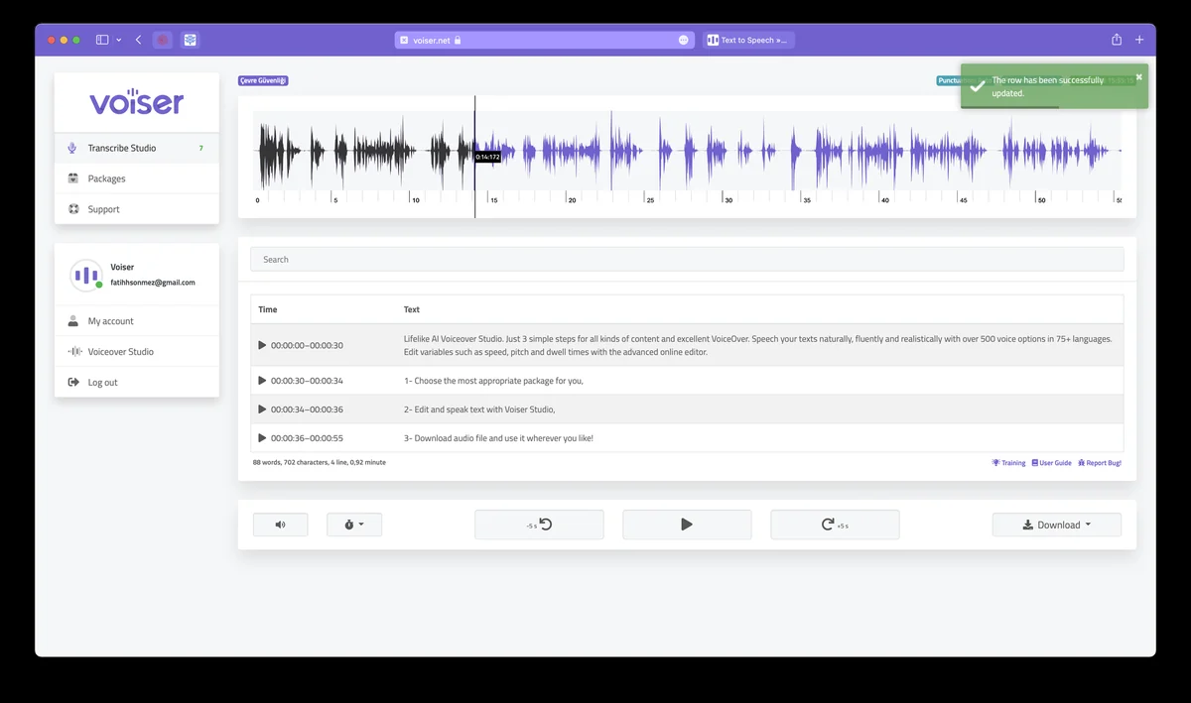Click the '3- Download audio file' row text
This screenshot has height=703, width=1191.
498,438
